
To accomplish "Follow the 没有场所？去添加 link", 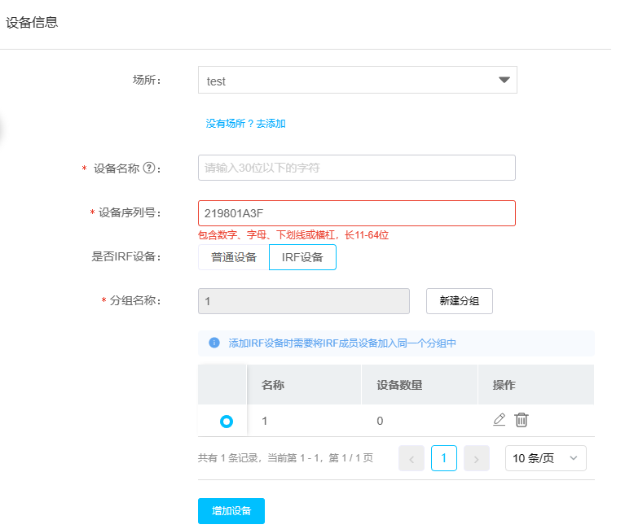I will [245, 124].
